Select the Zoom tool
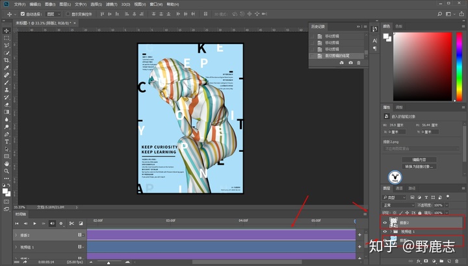Image resolution: width=468 pixels, height=266 pixels. pyautogui.click(x=6, y=171)
